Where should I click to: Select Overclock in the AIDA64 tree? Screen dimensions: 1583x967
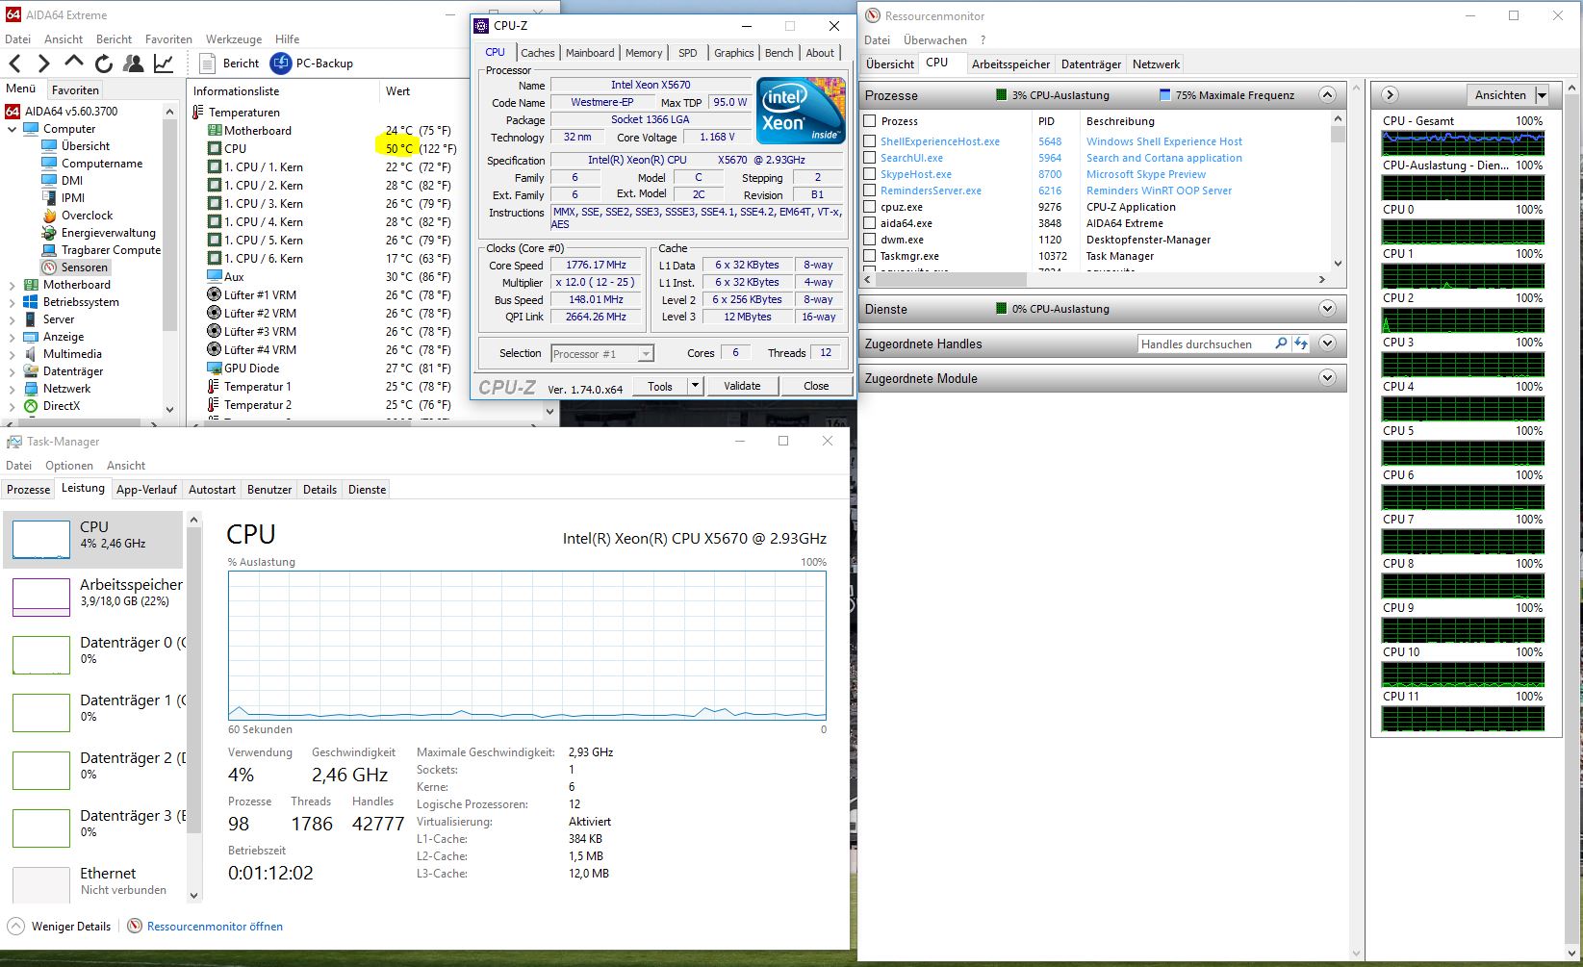87,216
